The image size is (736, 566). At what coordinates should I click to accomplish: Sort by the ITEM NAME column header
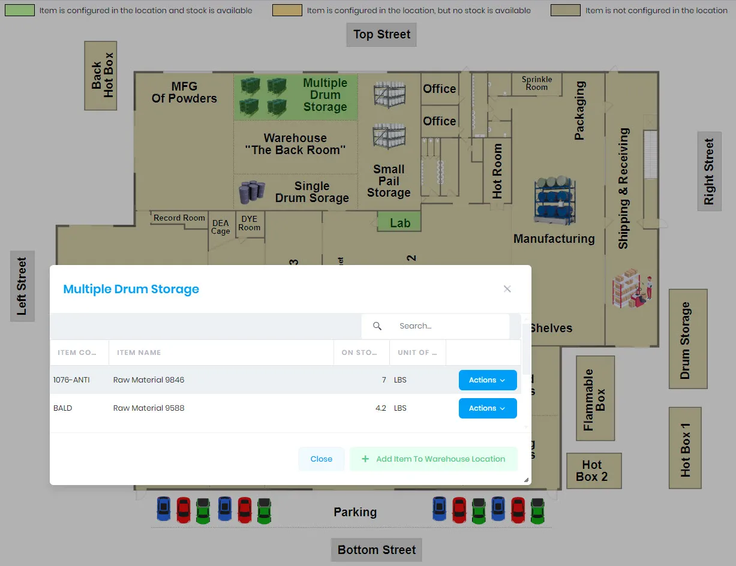click(139, 353)
